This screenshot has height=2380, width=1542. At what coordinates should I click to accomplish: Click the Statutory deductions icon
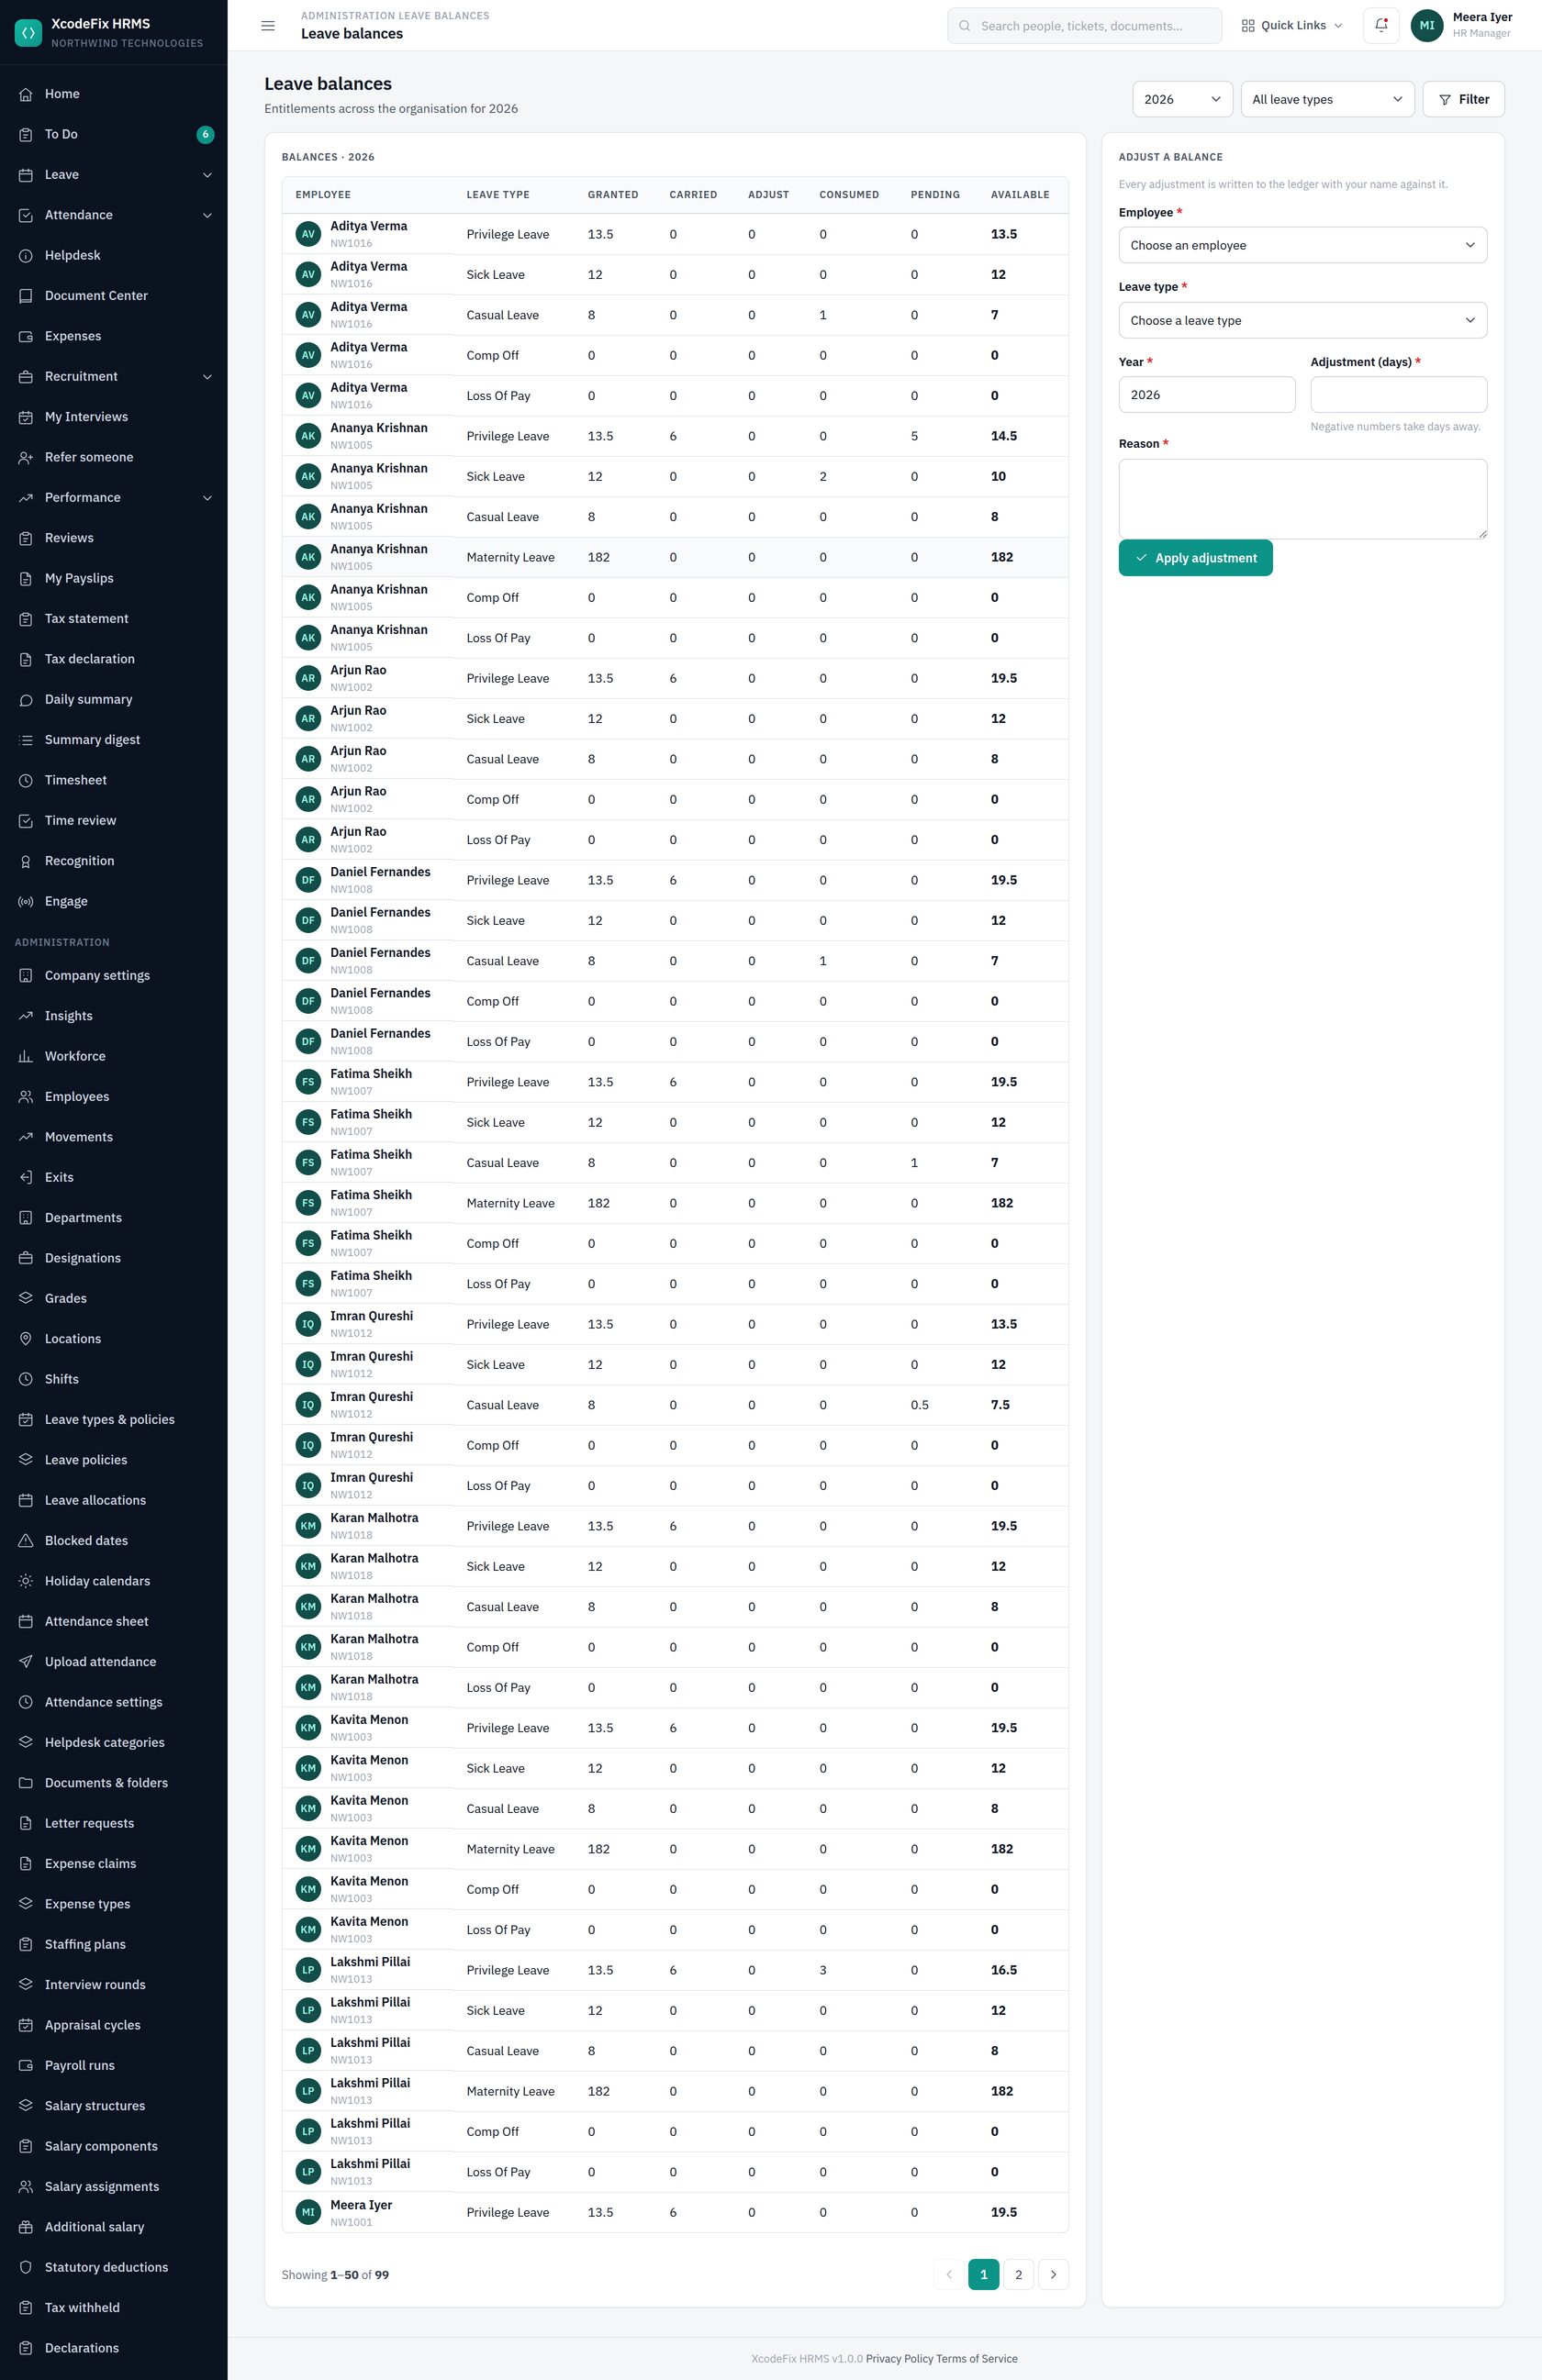click(x=26, y=2267)
